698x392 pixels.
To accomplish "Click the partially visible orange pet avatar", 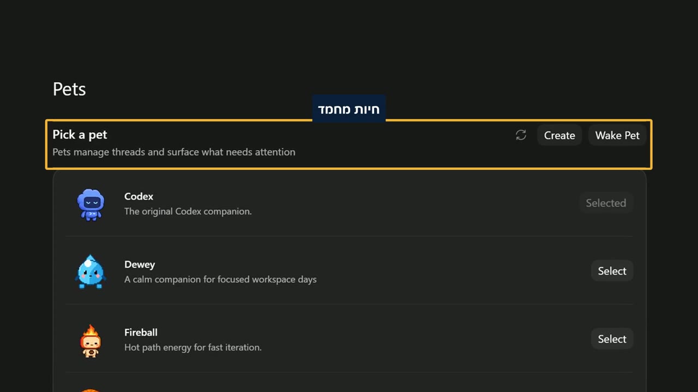I will click(91, 390).
